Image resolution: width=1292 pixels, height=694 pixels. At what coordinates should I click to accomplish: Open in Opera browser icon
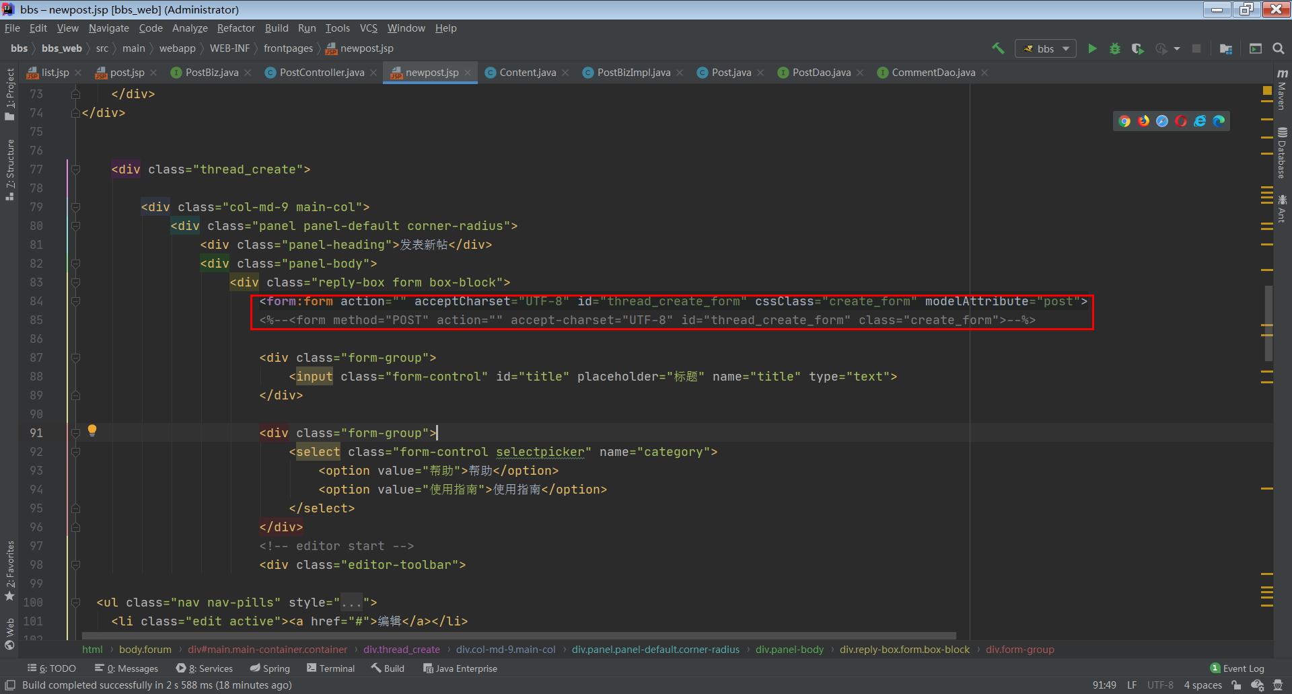click(x=1181, y=121)
